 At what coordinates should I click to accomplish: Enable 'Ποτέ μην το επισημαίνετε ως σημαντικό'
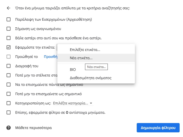[x=9, y=94]
